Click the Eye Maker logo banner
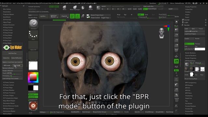The image size is (208, 117). click(12, 47)
